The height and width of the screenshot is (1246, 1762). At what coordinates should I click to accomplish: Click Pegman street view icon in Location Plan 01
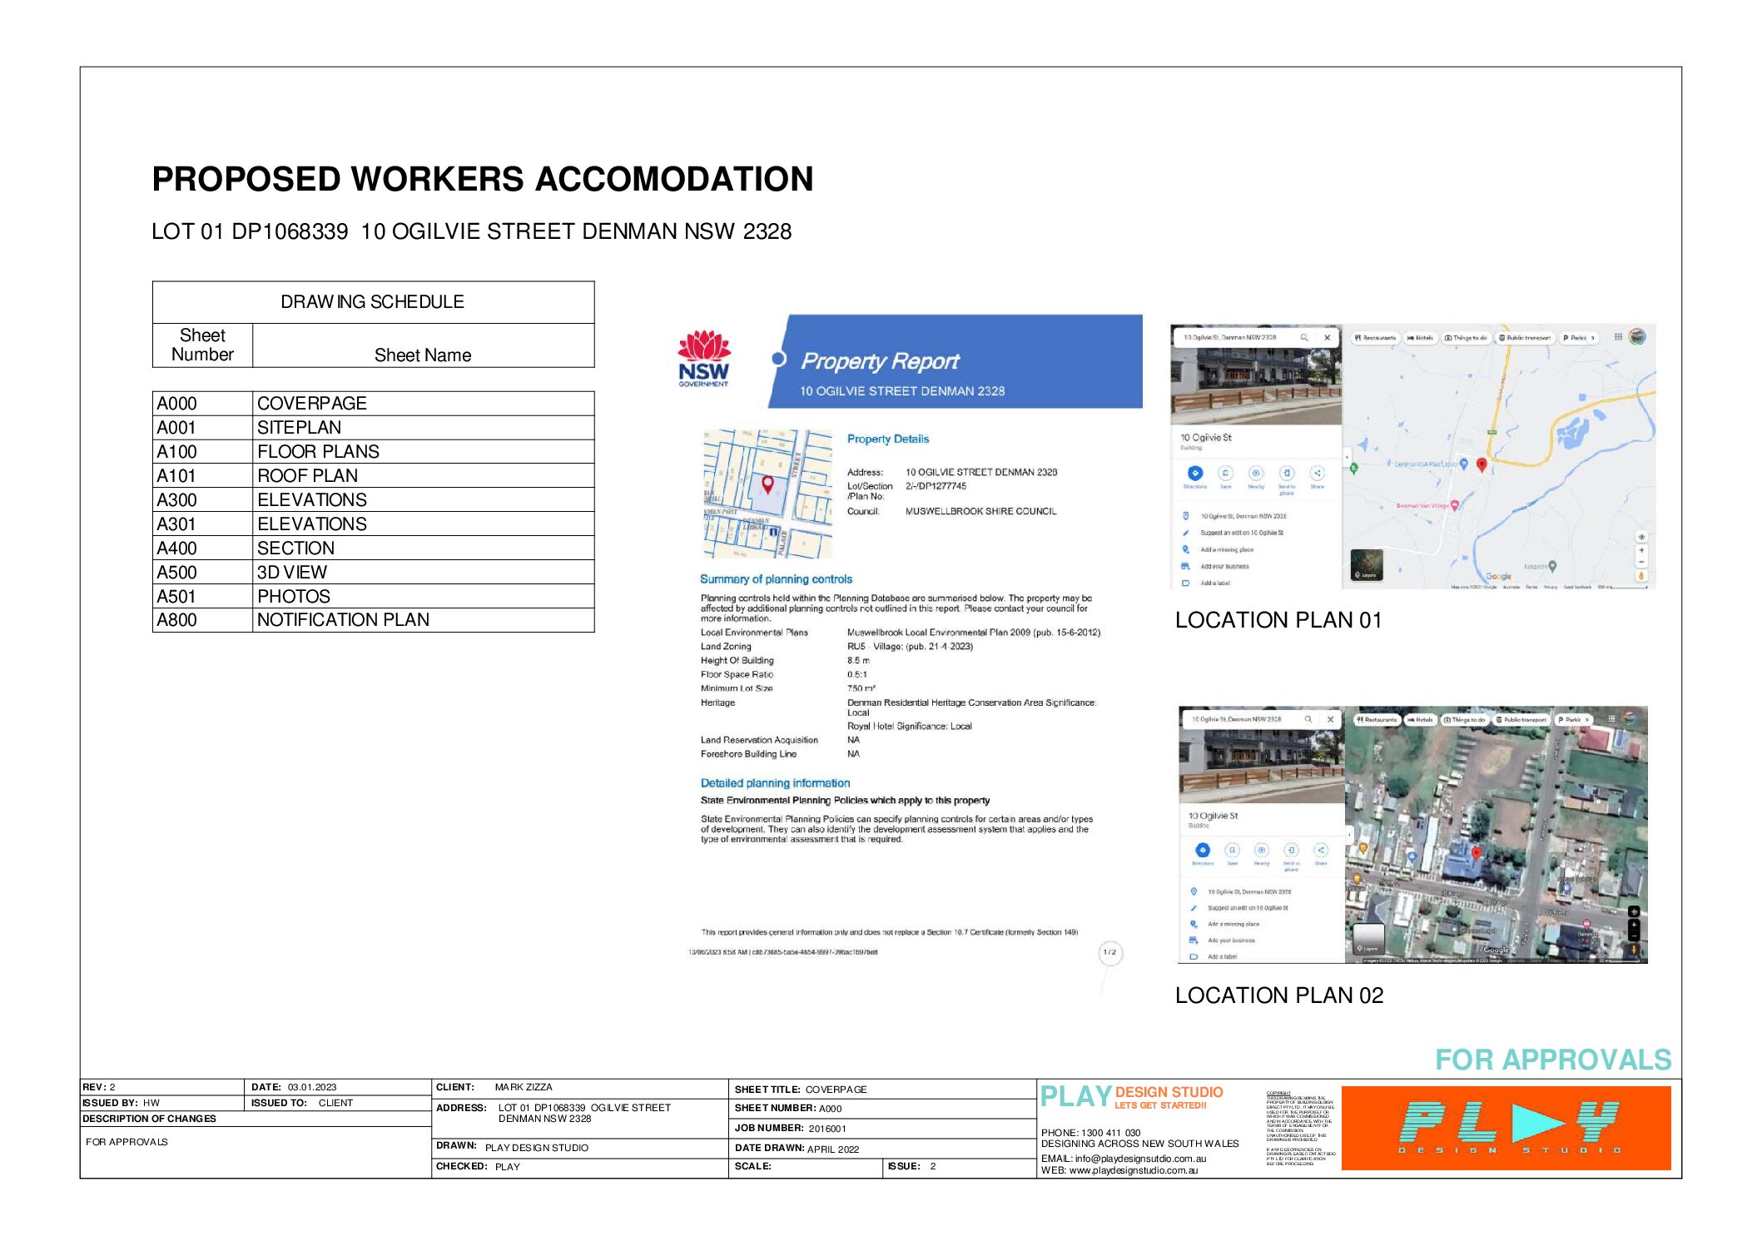tap(1641, 575)
